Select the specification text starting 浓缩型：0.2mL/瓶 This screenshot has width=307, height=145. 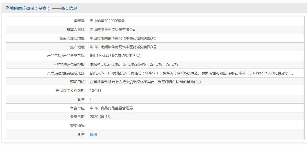tap(134, 64)
